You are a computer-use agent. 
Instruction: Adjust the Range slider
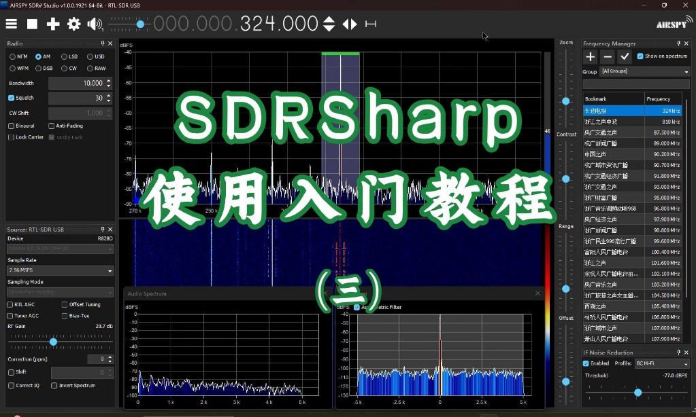[565, 289]
